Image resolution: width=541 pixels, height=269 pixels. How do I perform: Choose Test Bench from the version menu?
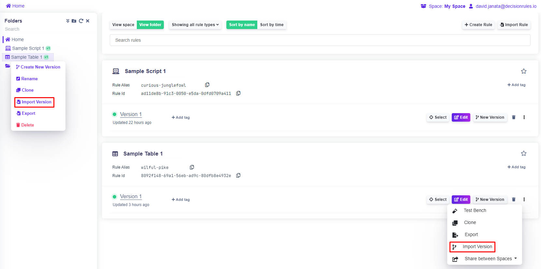click(x=475, y=210)
